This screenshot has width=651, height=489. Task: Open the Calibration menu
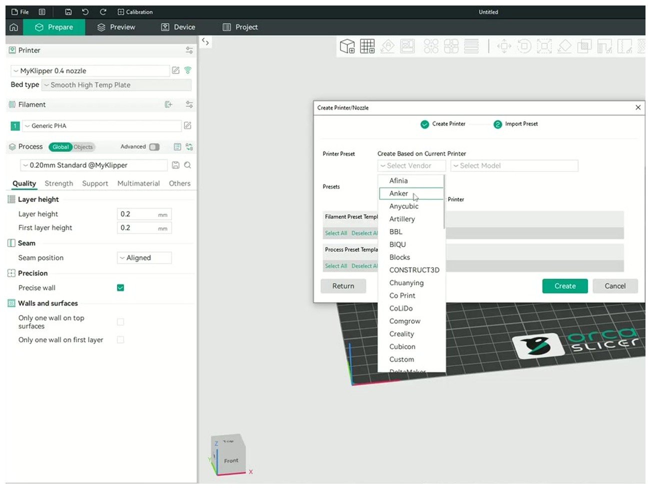135,12
